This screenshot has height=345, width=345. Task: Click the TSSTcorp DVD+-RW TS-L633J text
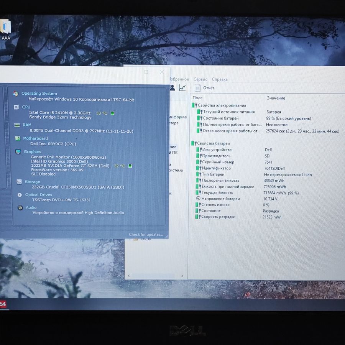coord(61,200)
